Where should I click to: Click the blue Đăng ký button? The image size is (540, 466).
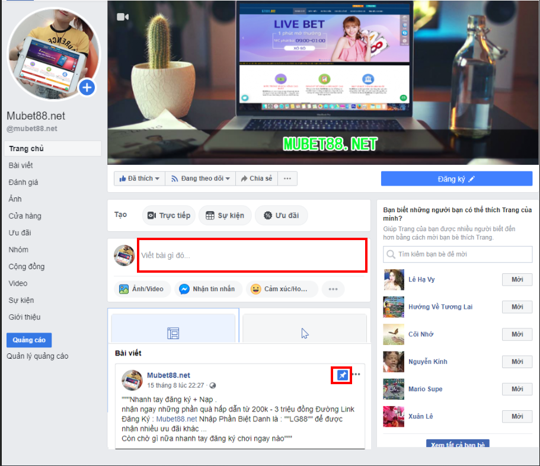tap(456, 179)
